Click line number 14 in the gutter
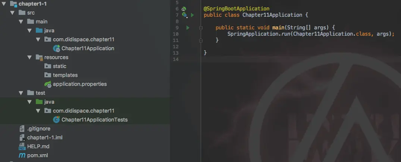This screenshot has height=162, width=401. click(x=176, y=59)
